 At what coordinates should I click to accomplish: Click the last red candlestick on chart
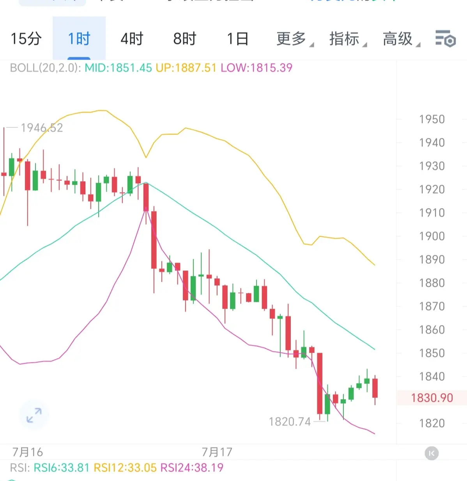(375, 388)
